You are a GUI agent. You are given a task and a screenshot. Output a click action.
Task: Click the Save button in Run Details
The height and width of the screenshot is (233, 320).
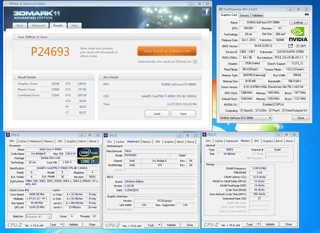point(183,114)
